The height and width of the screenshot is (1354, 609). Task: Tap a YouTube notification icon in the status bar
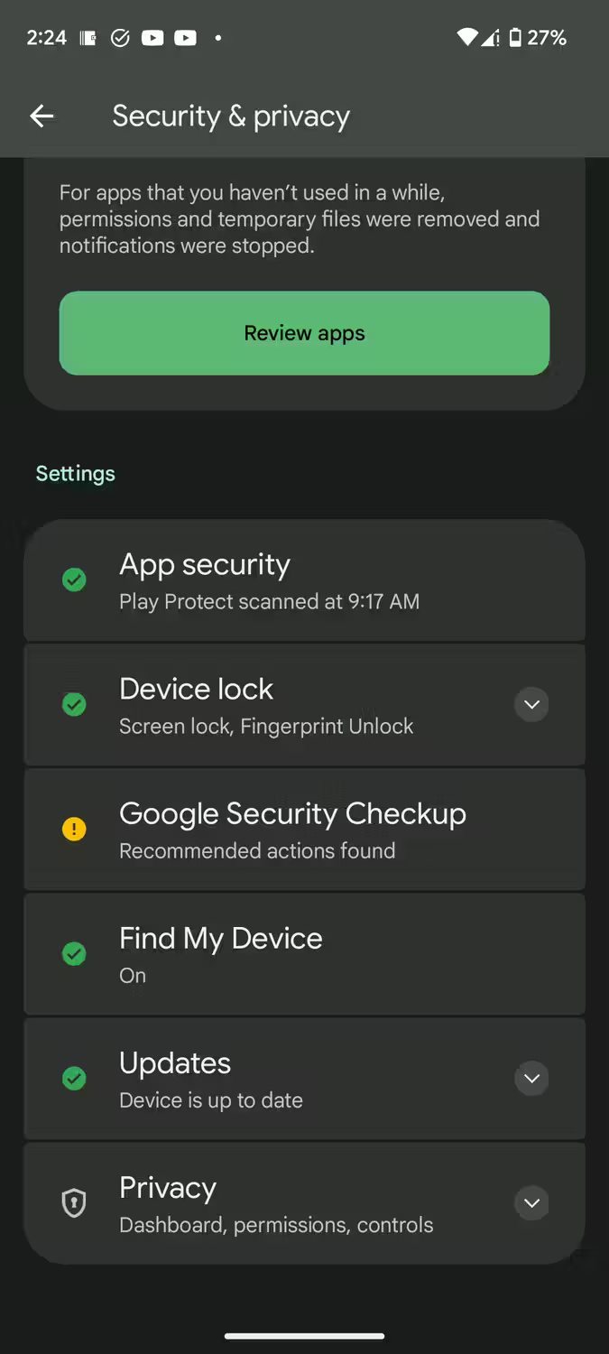tap(152, 37)
